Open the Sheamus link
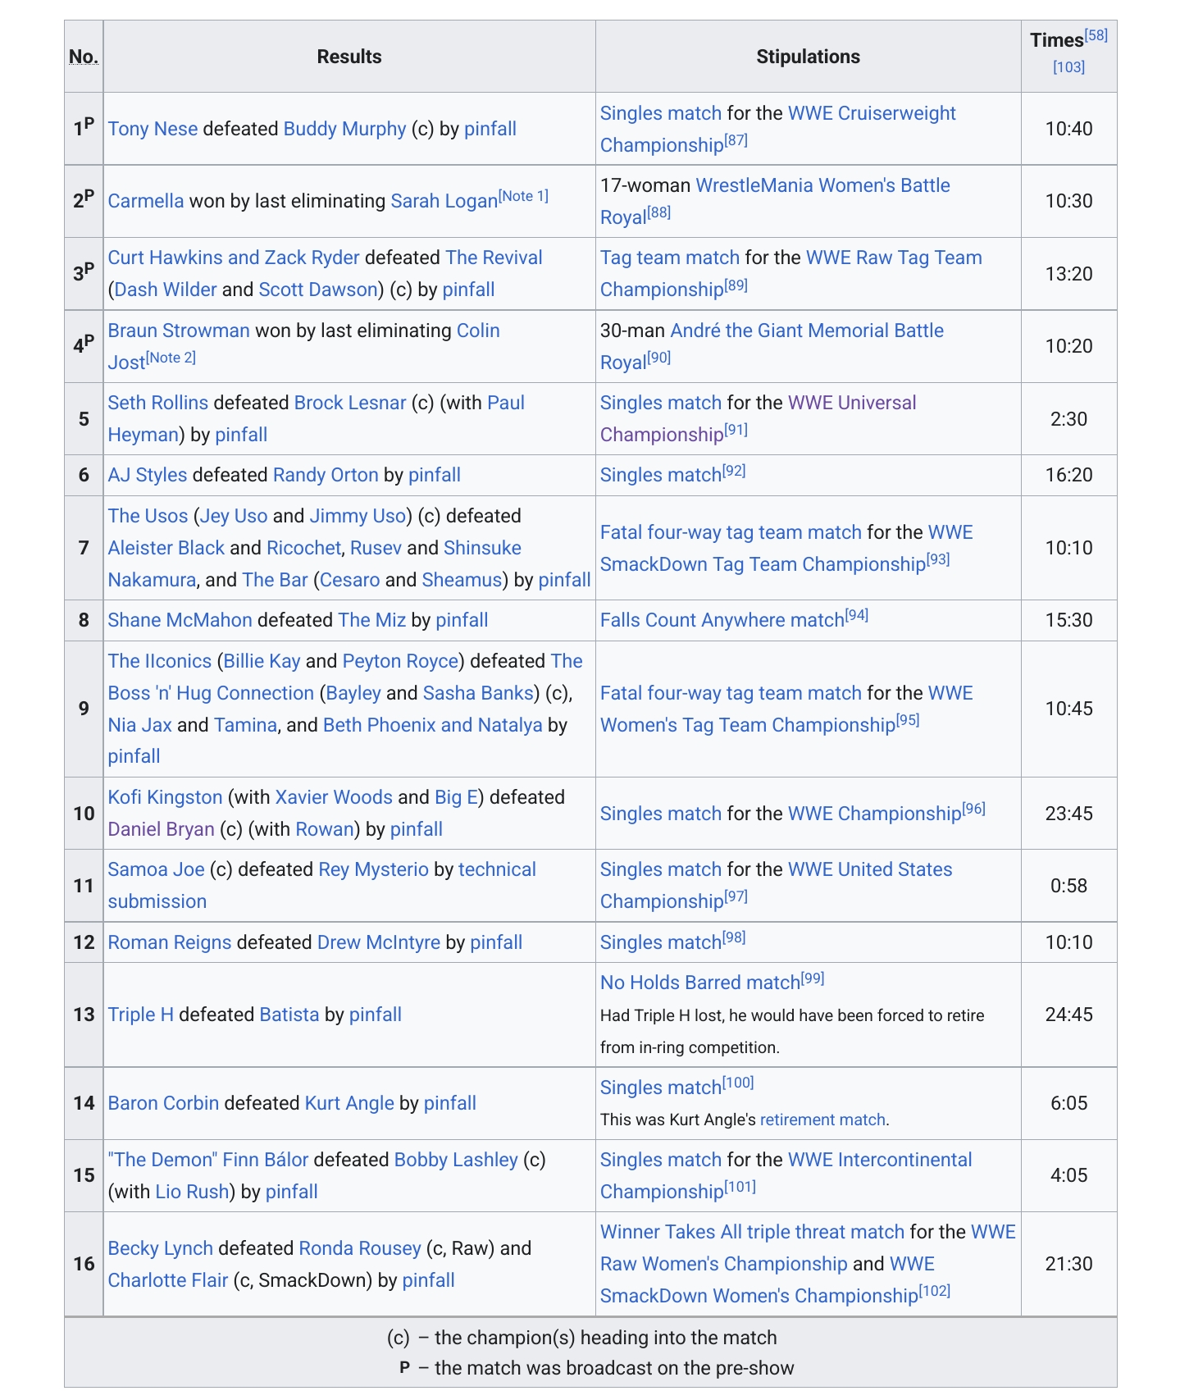This screenshot has height=1400, width=1180. [x=462, y=580]
